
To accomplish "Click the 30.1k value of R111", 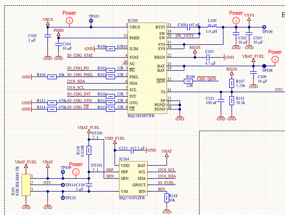I will 240,103.
